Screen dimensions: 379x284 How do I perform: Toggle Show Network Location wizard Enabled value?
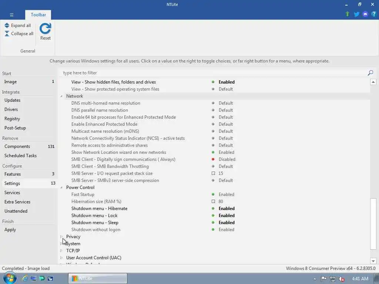(x=226, y=152)
